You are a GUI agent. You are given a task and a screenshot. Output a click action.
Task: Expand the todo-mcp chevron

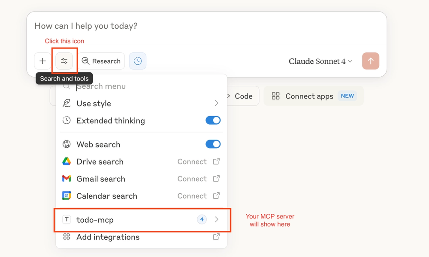[x=216, y=220]
